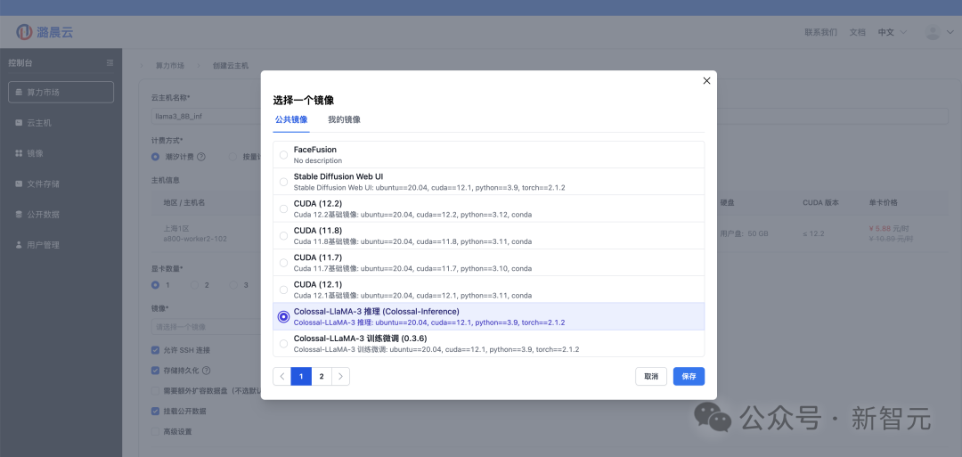Click the 公开数据 database icon
This screenshot has height=457, width=962.
click(19, 215)
